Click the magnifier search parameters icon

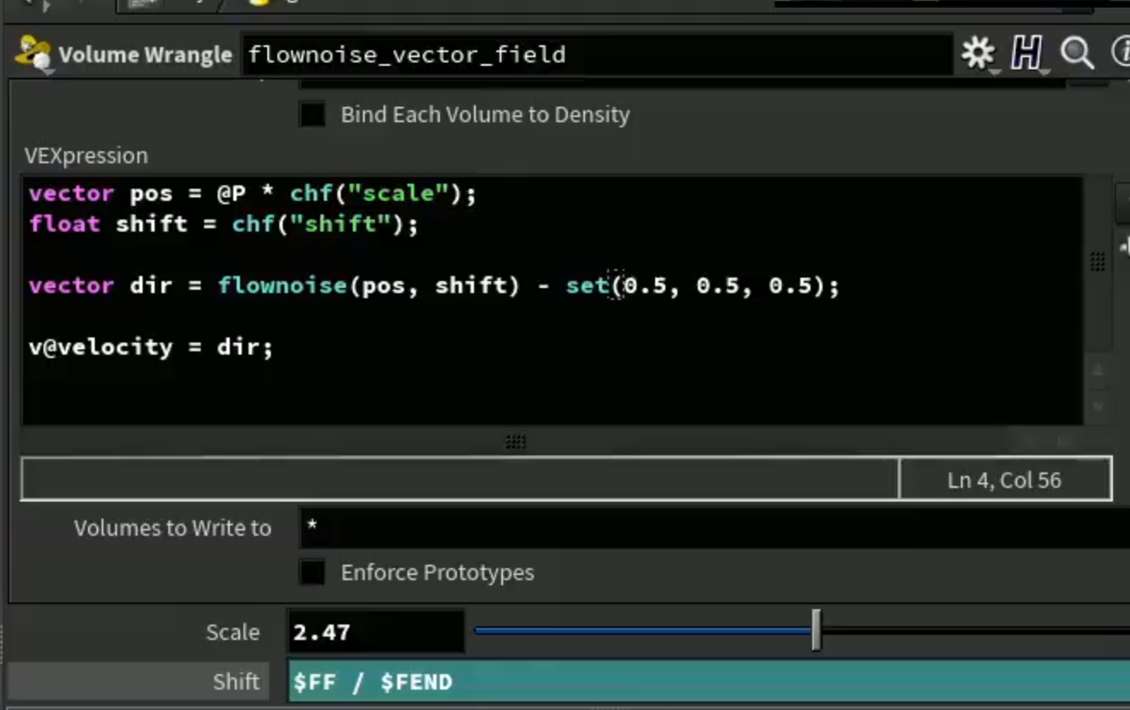coord(1077,53)
